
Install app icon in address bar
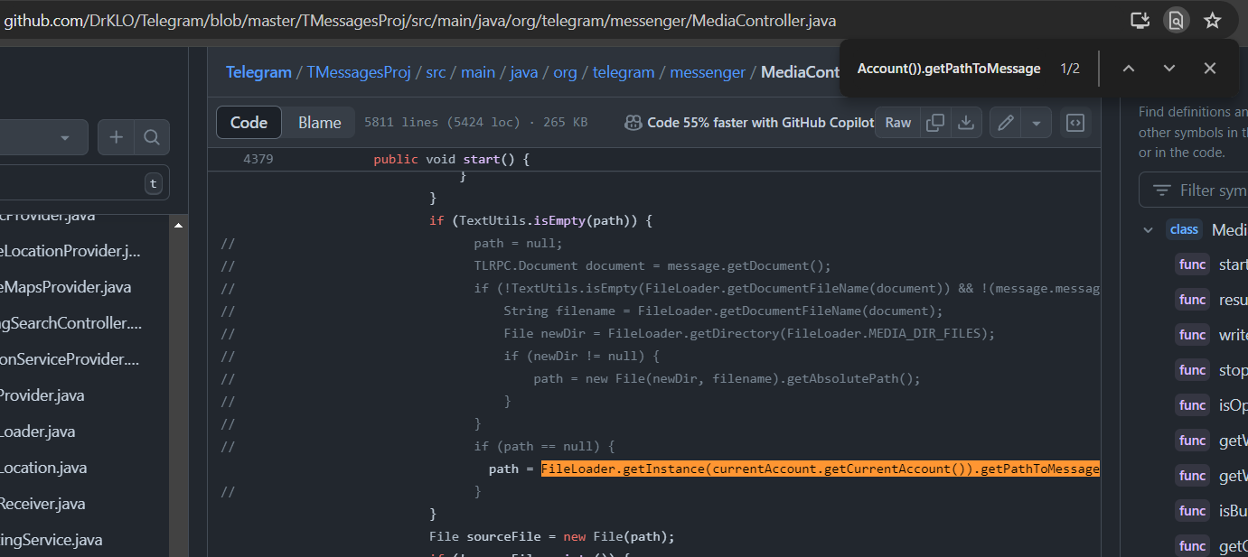click(1140, 20)
